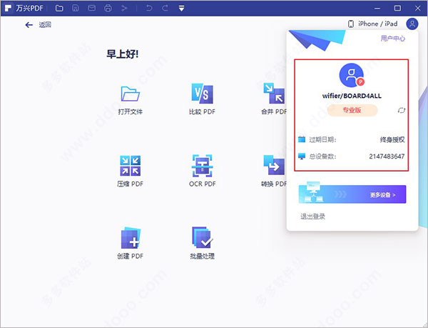Minimize the 万兴PDF window
Screen dimensions: 428x328
click(377, 8)
